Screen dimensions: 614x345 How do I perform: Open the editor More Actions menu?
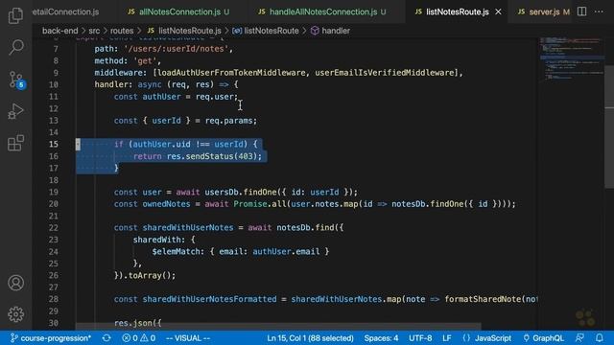click(x=599, y=11)
